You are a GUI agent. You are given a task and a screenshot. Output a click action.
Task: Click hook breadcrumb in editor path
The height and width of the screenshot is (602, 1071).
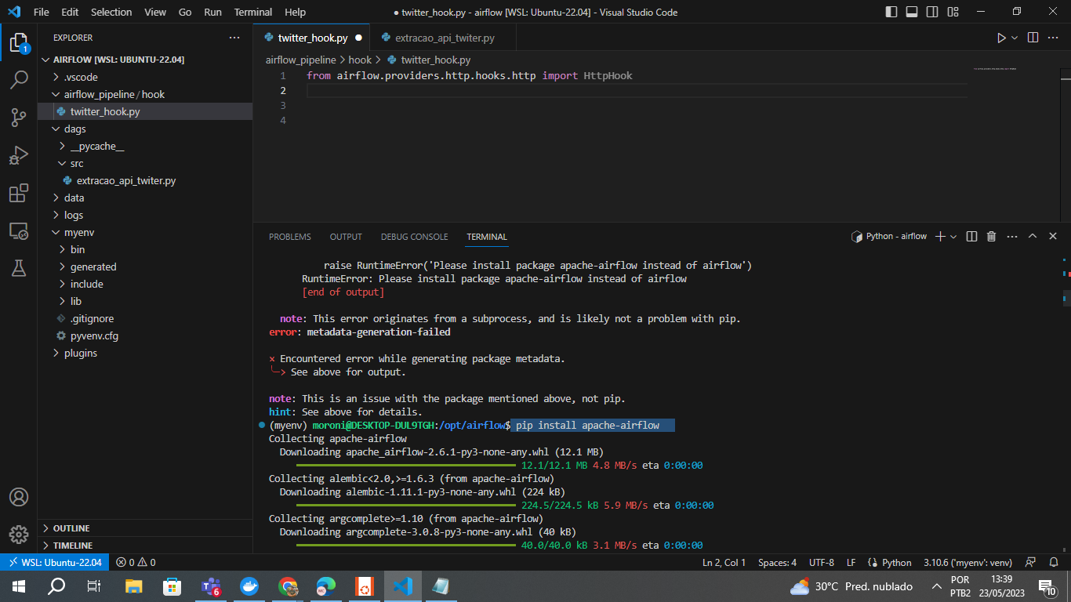click(x=360, y=60)
